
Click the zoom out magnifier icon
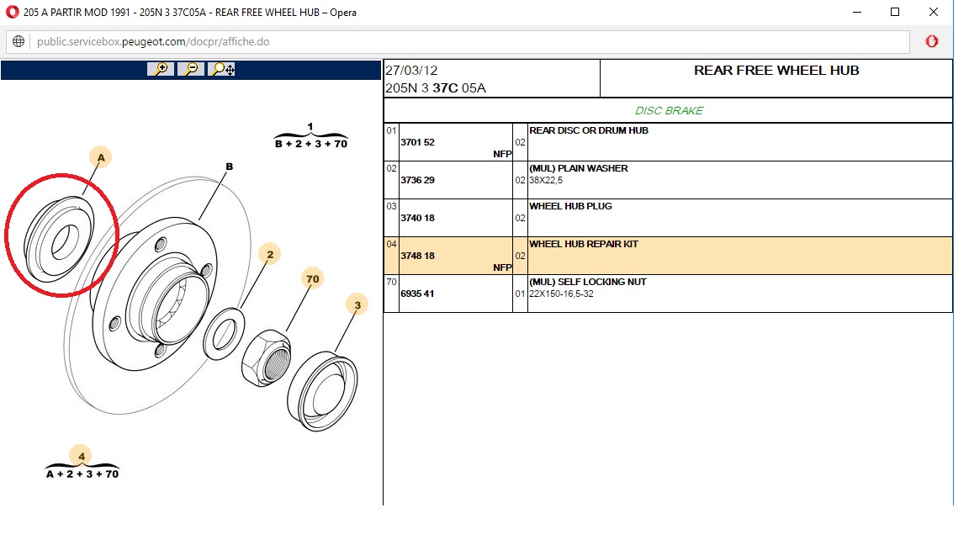pos(191,69)
